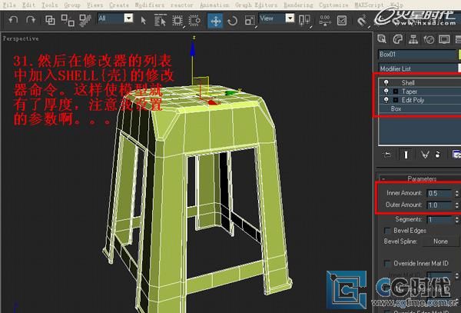Viewport: 461px width, 313px height.
Task: Activate the Select and Rotate tool
Action: click(x=232, y=21)
